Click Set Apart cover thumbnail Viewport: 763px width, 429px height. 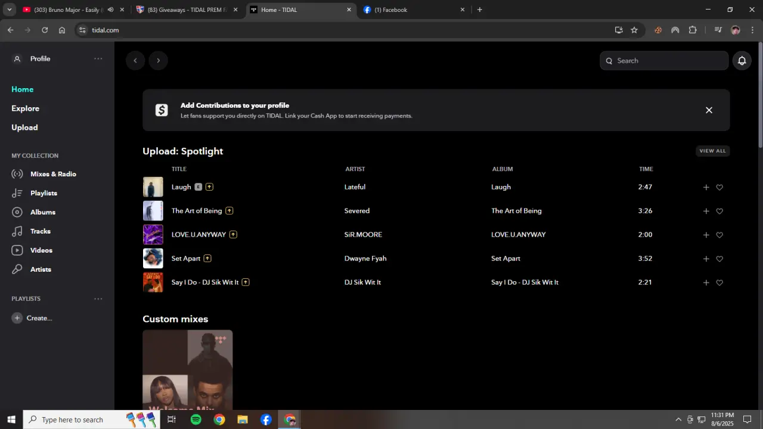pyautogui.click(x=153, y=259)
